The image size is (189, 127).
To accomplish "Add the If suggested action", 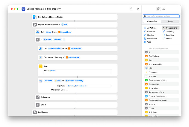I will [161, 52].
